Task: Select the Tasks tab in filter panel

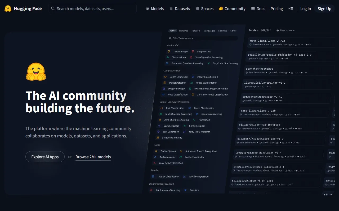Action: click(173, 31)
